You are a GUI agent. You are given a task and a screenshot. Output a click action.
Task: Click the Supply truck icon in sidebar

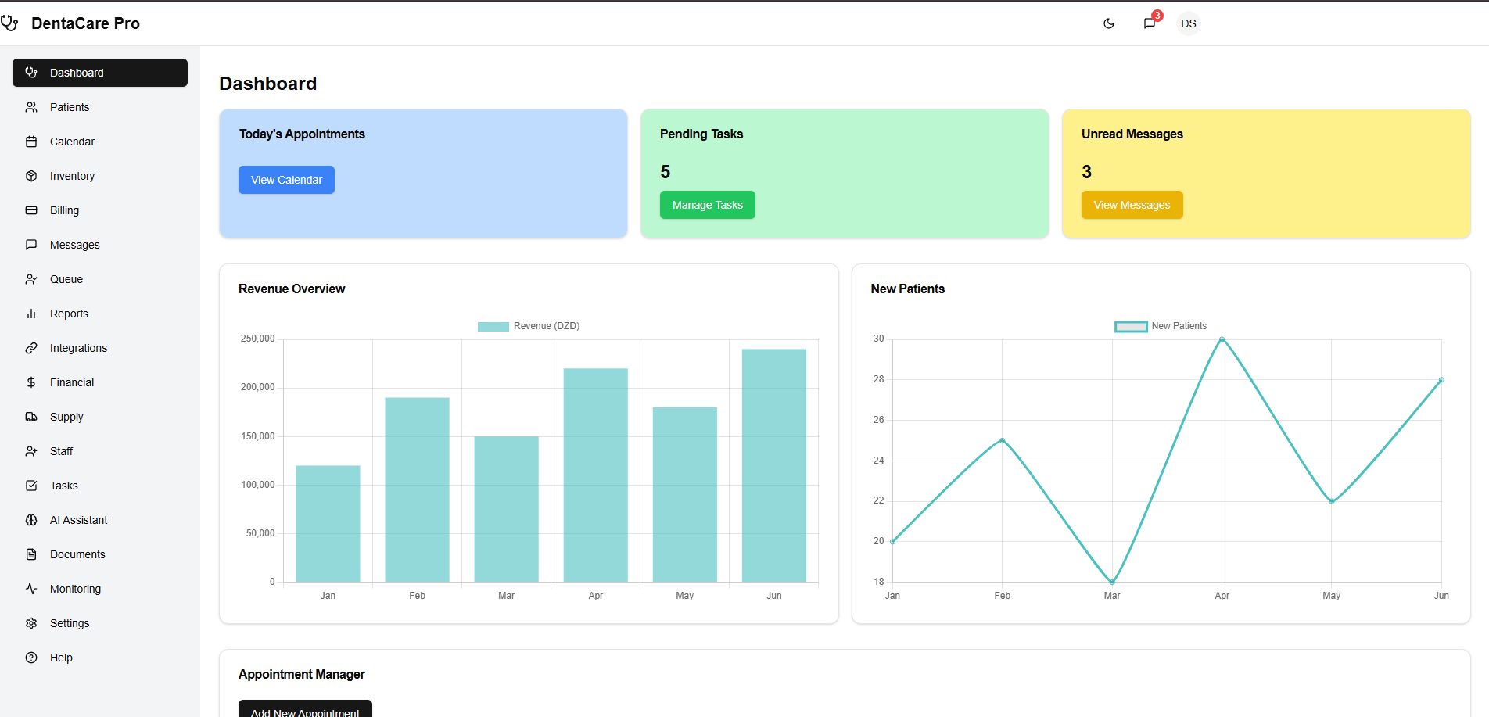(x=31, y=417)
